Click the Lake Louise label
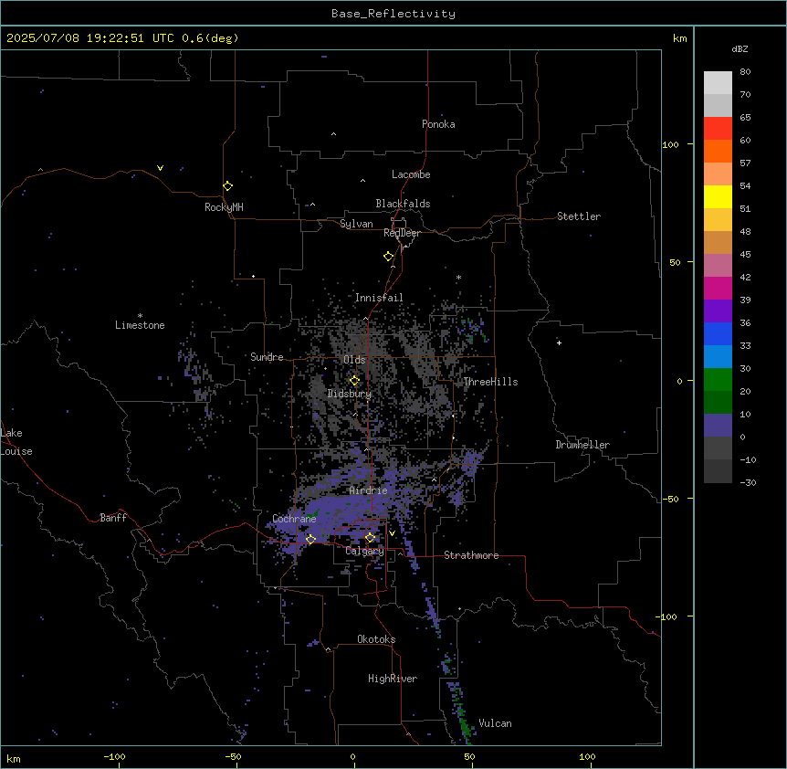 [16, 442]
